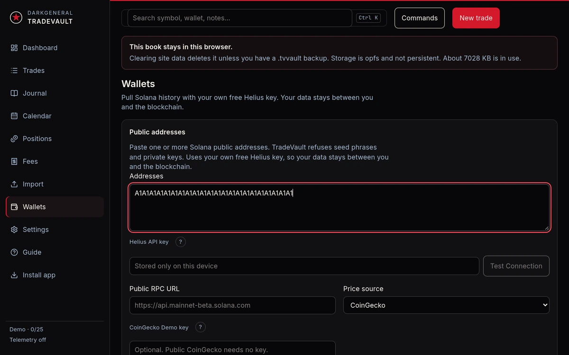Click the Guide question-mark icon
Screen dimensions: 569x355
pyautogui.click(x=14, y=252)
